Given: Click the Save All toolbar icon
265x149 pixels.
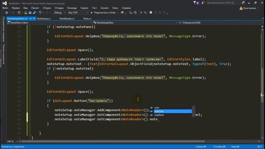Looking at the screenshot, I should click(34, 13).
